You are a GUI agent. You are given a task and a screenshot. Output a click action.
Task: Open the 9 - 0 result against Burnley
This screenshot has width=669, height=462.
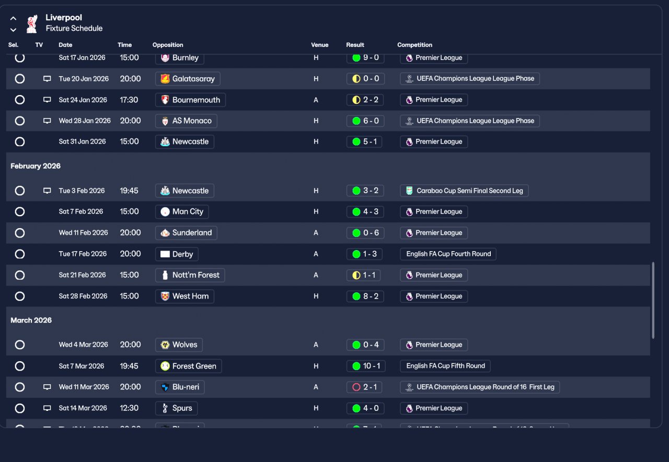pyautogui.click(x=365, y=57)
